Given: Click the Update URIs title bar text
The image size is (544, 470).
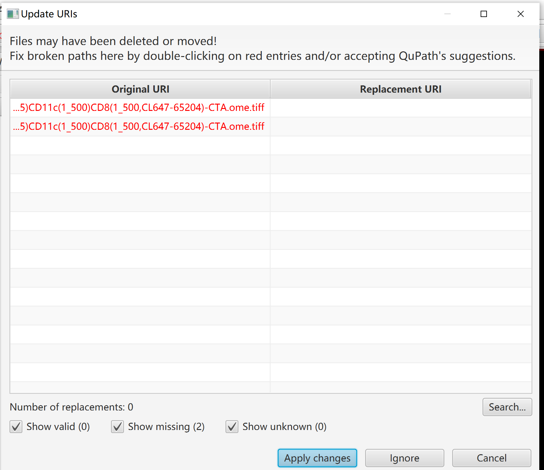Looking at the screenshot, I should (49, 14).
